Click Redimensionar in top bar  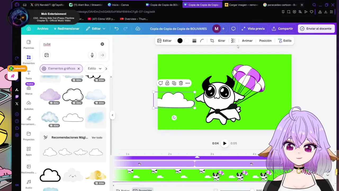pyautogui.click(x=66, y=29)
